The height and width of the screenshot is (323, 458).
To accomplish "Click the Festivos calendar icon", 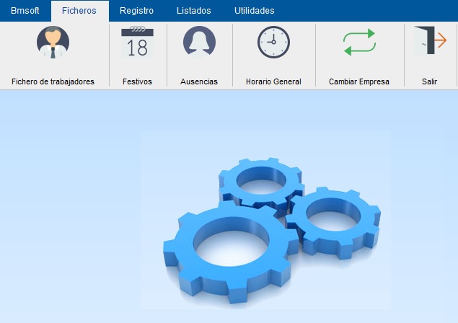I will [137, 42].
